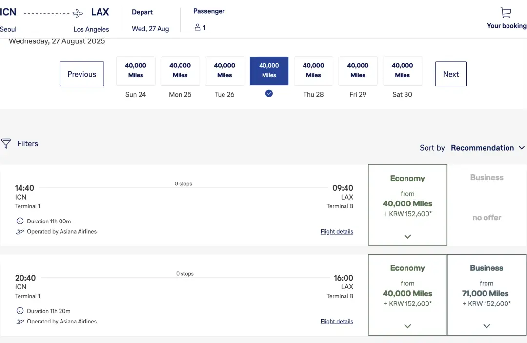Expand Economy fare for the 20:40 flight
Image resolution: width=527 pixels, height=343 pixels.
[x=407, y=295]
